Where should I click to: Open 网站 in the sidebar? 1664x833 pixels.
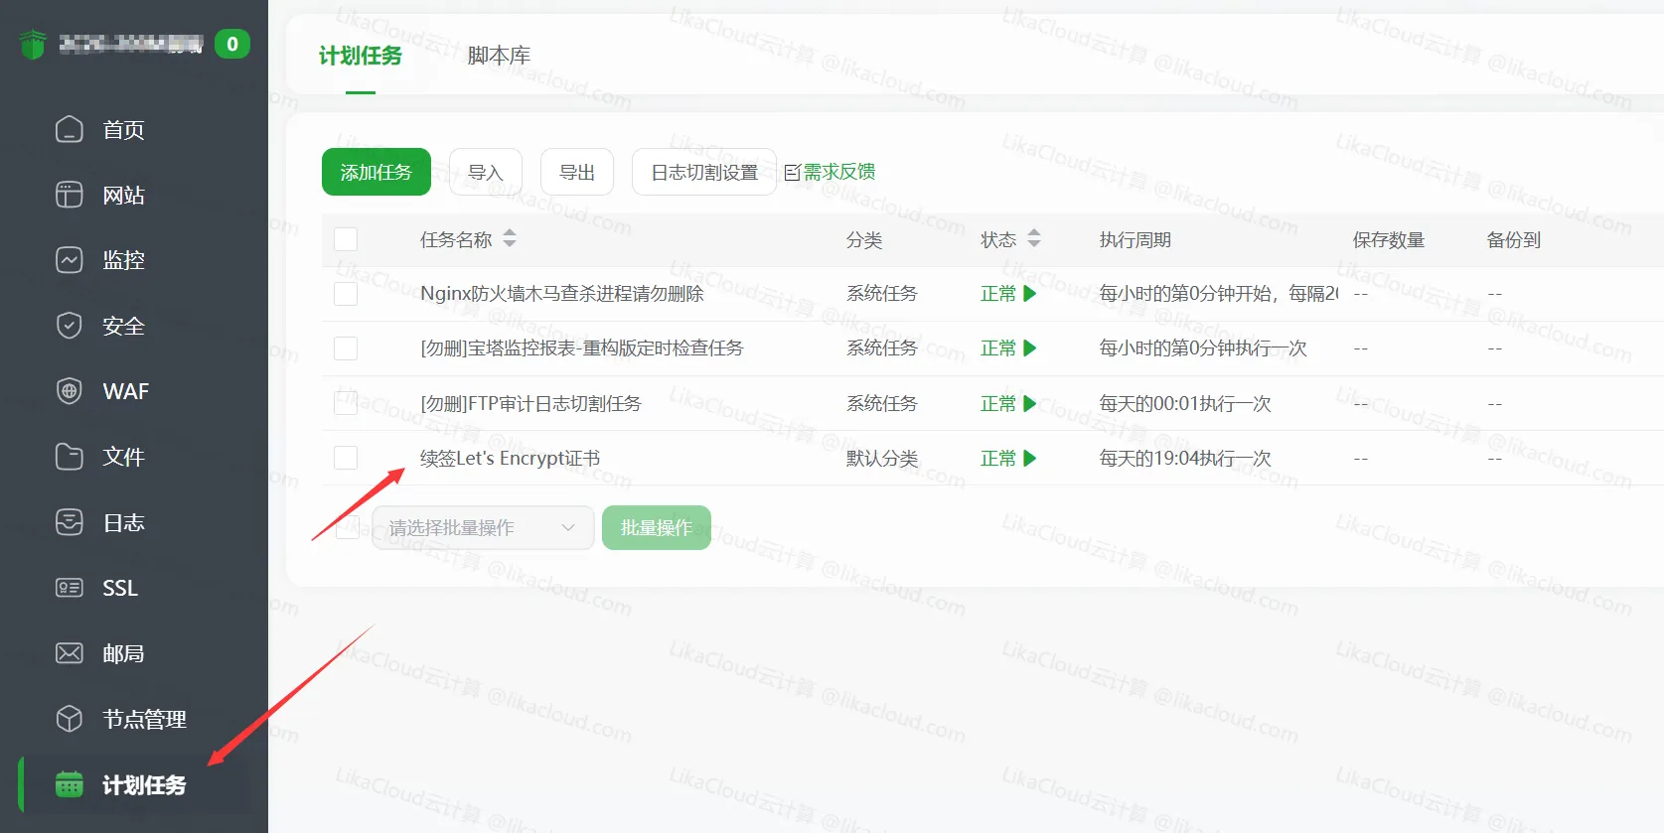[124, 195]
